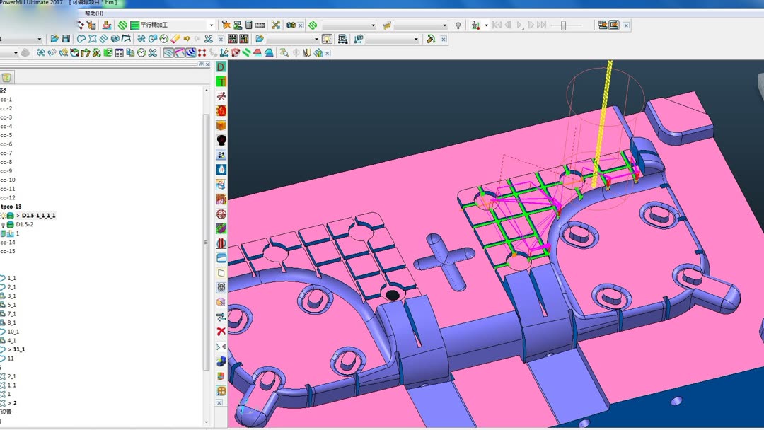Screen dimensions: 764x430
Task: Expand the simulation tool dropdown arrow before playback controls
Action: 486,25
